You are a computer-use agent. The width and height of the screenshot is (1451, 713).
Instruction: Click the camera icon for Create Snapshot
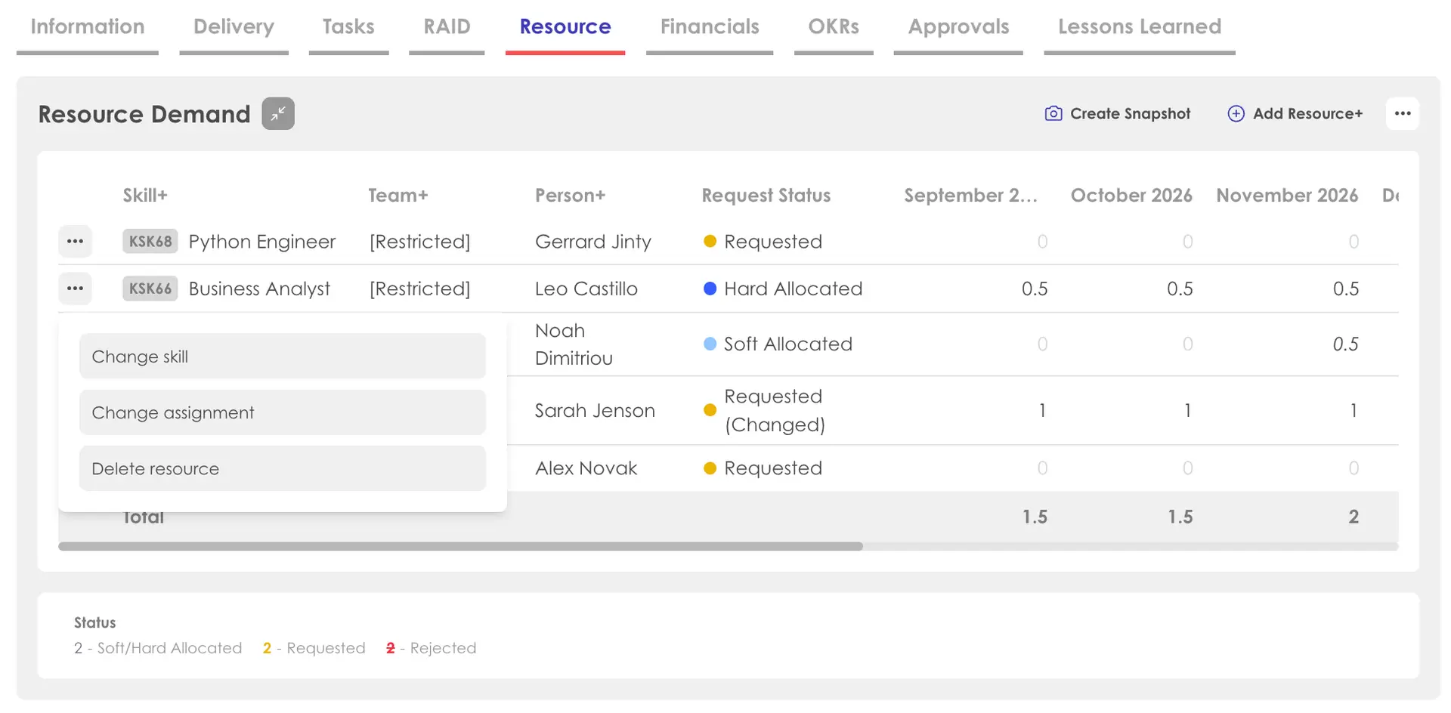[x=1053, y=113]
